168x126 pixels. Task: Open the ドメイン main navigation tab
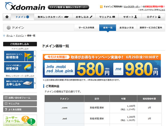[x=22, y=17]
